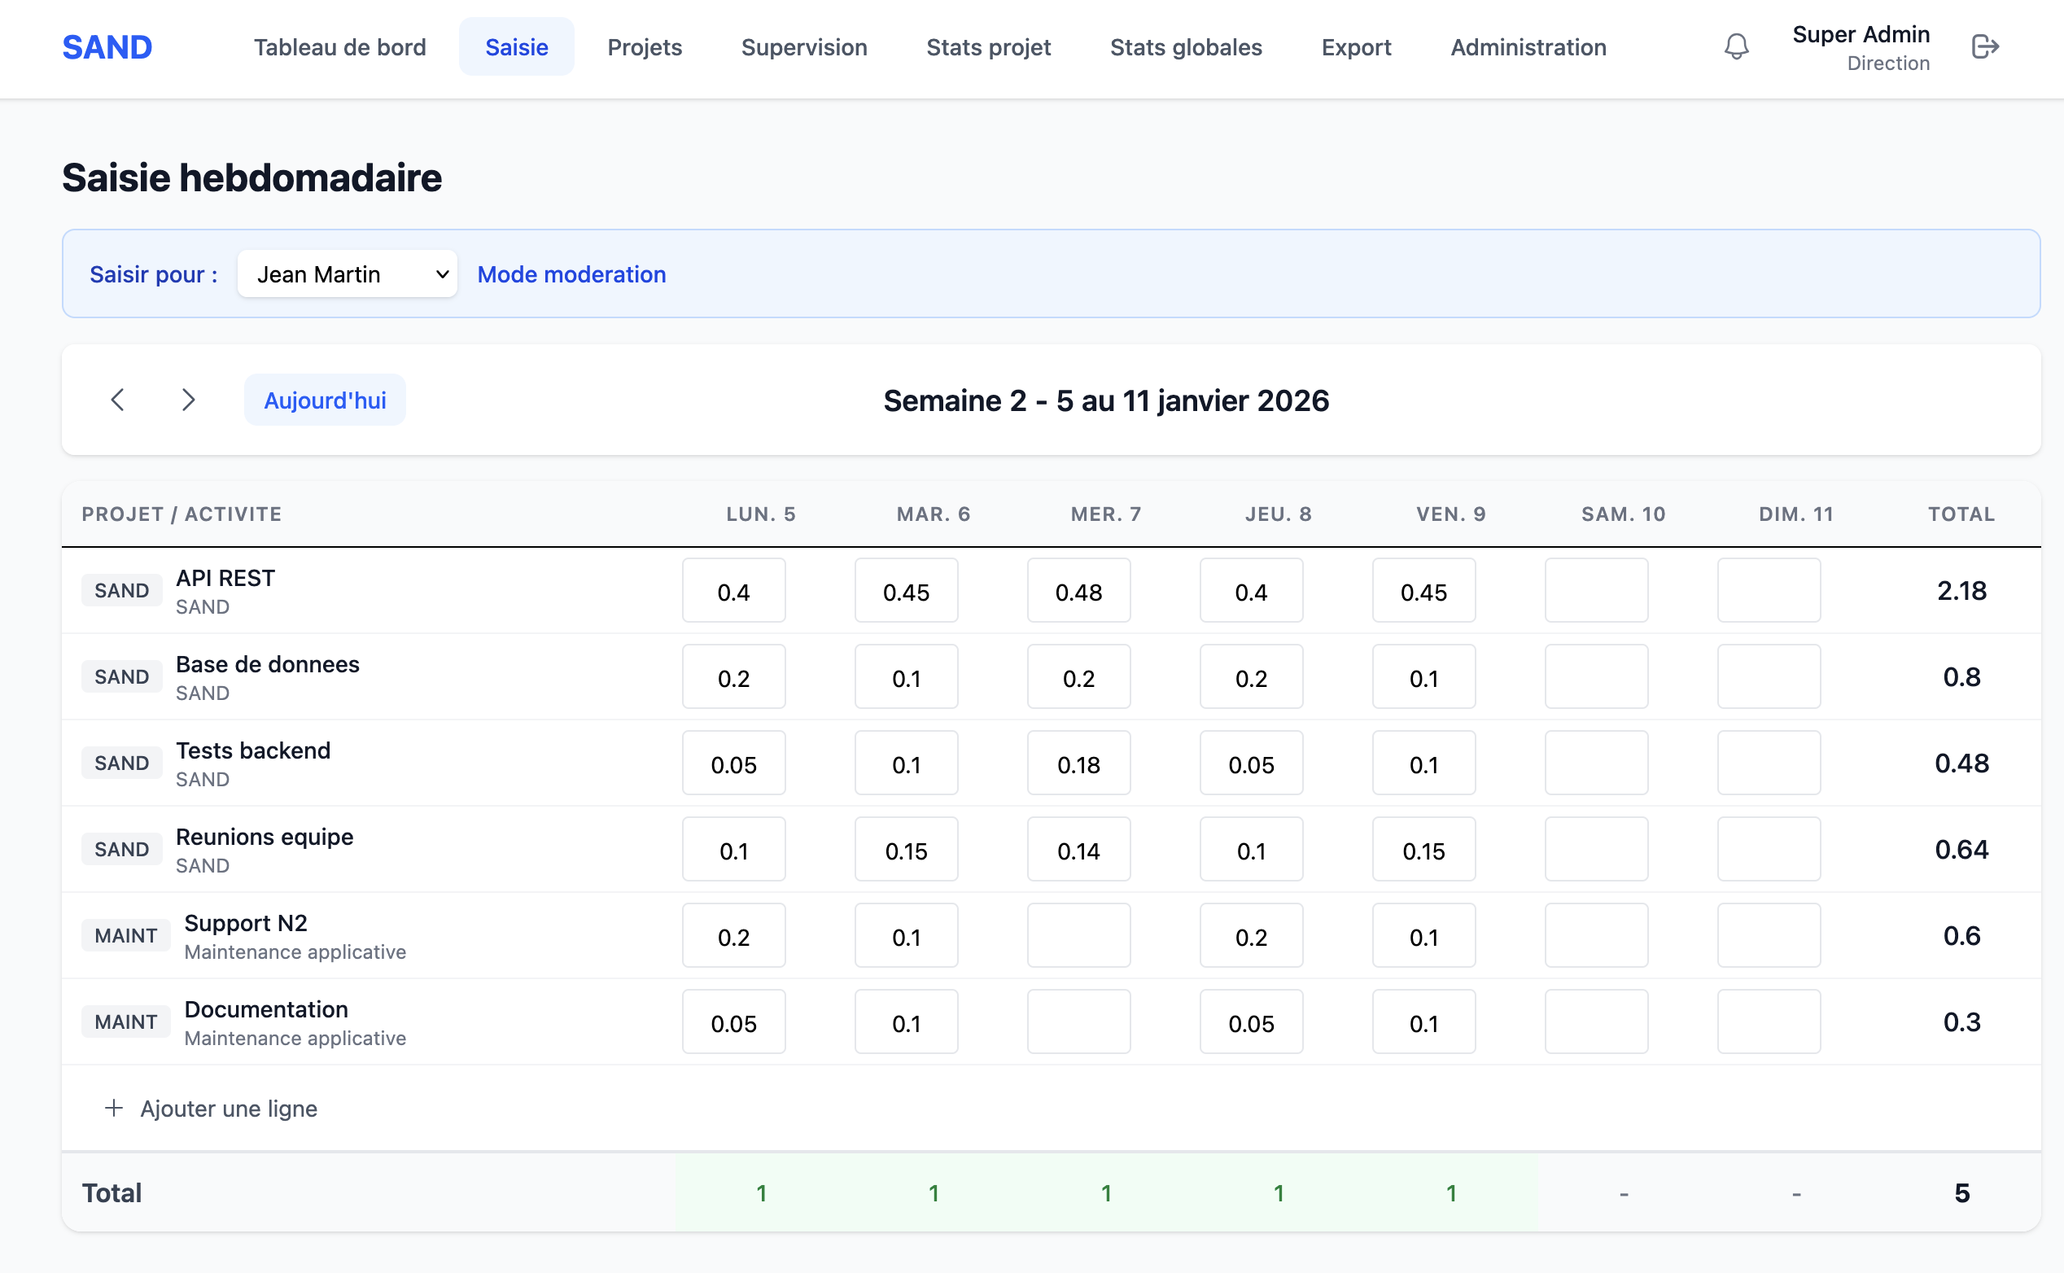Navigate to Administration
The height and width of the screenshot is (1273, 2064).
point(1528,47)
